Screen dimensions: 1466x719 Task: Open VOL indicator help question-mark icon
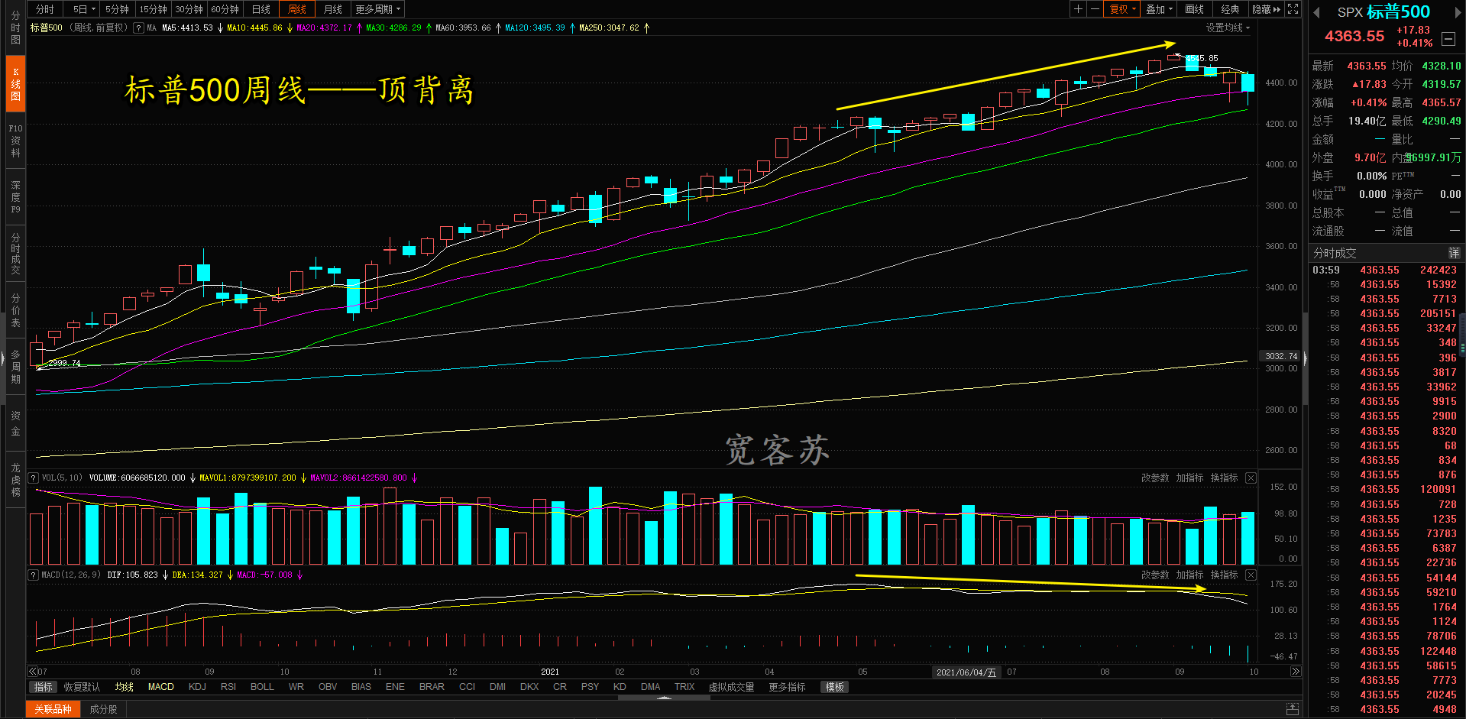pyautogui.click(x=34, y=478)
